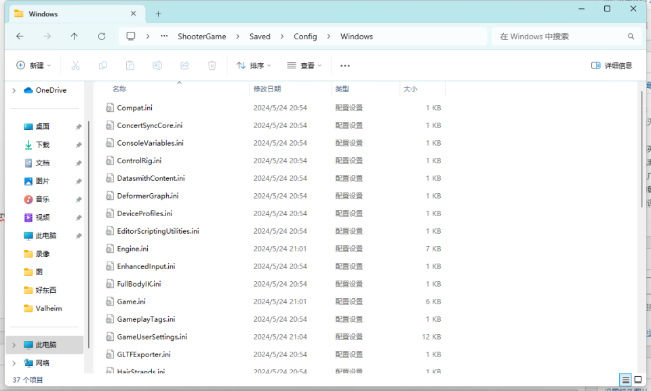Select GameUserSettings.ini file
The height and width of the screenshot is (391, 651).
[152, 337]
